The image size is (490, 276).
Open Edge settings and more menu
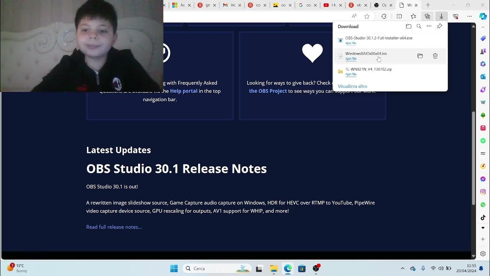coord(470,16)
